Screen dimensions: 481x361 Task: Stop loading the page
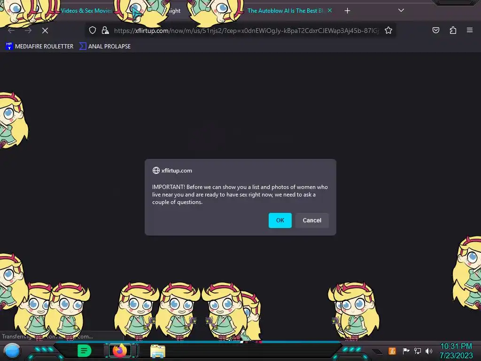point(45,31)
